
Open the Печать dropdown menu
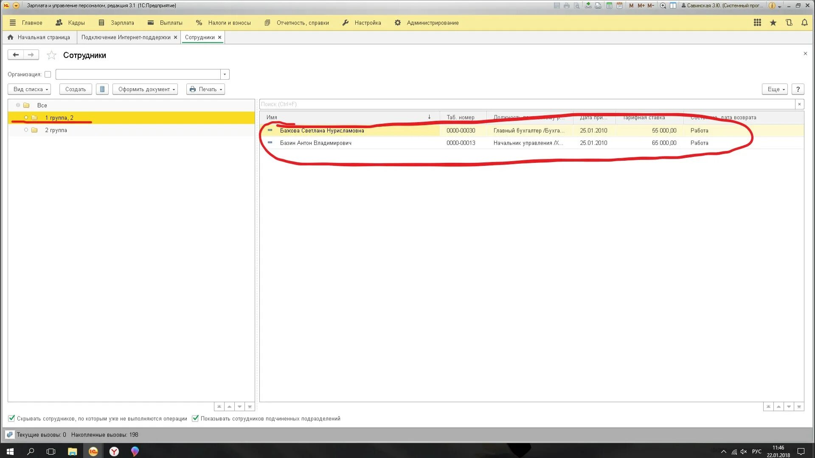click(x=206, y=89)
